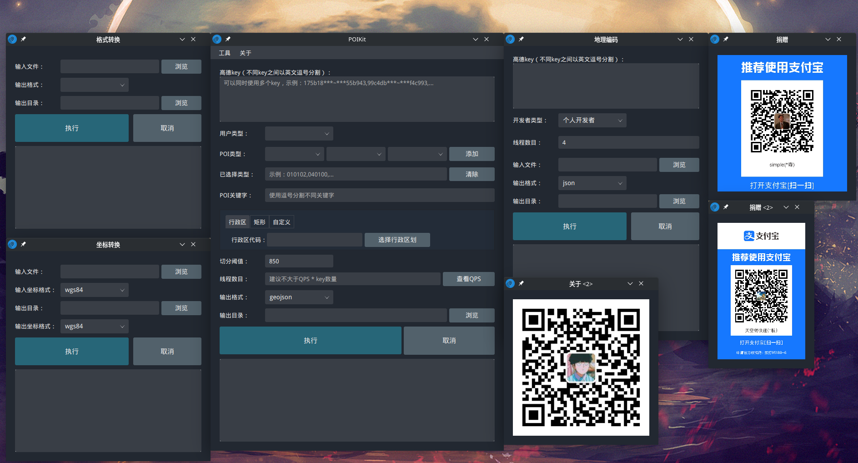Screen dimensions: 858x463
Task: Collapse 地理编码 window via title bar chevron
Action: [680, 39]
